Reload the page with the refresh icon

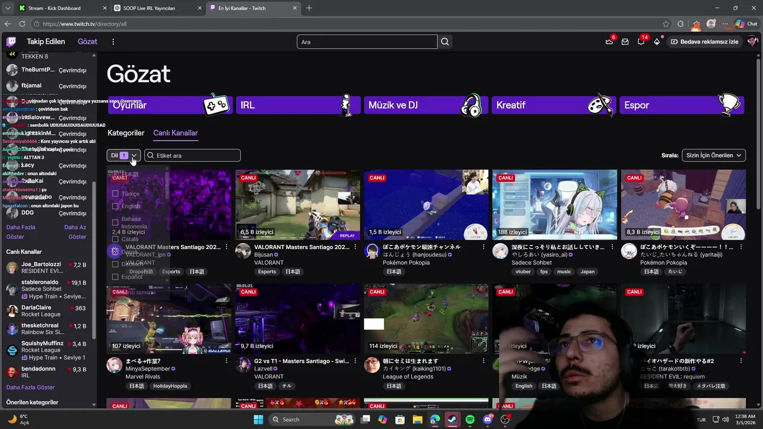pyautogui.click(x=22, y=24)
